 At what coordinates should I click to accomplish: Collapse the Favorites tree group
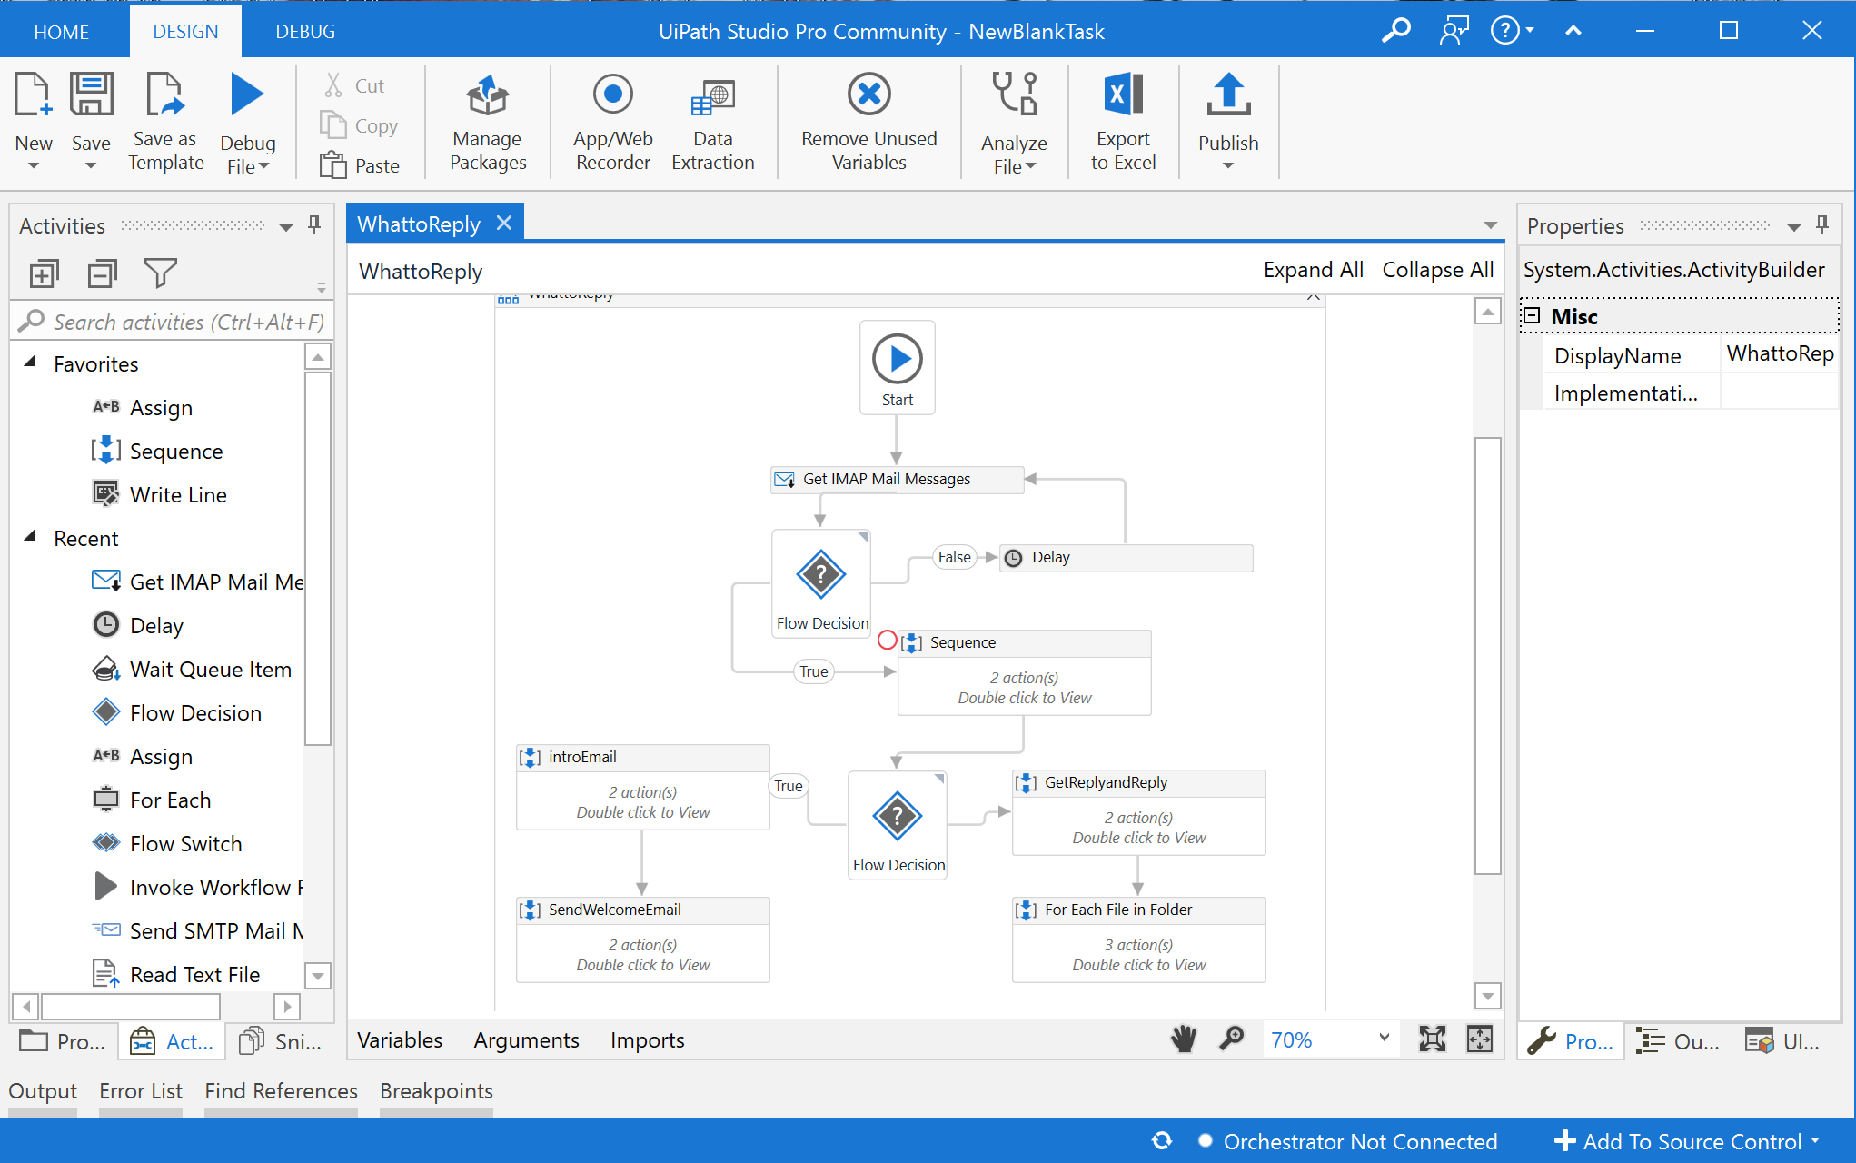30,363
